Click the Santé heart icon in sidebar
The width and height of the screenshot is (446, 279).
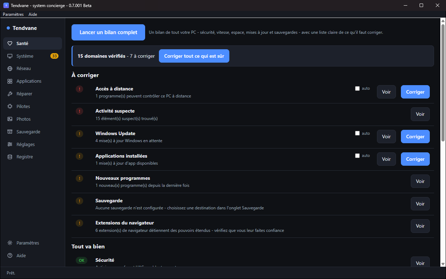coord(10,44)
